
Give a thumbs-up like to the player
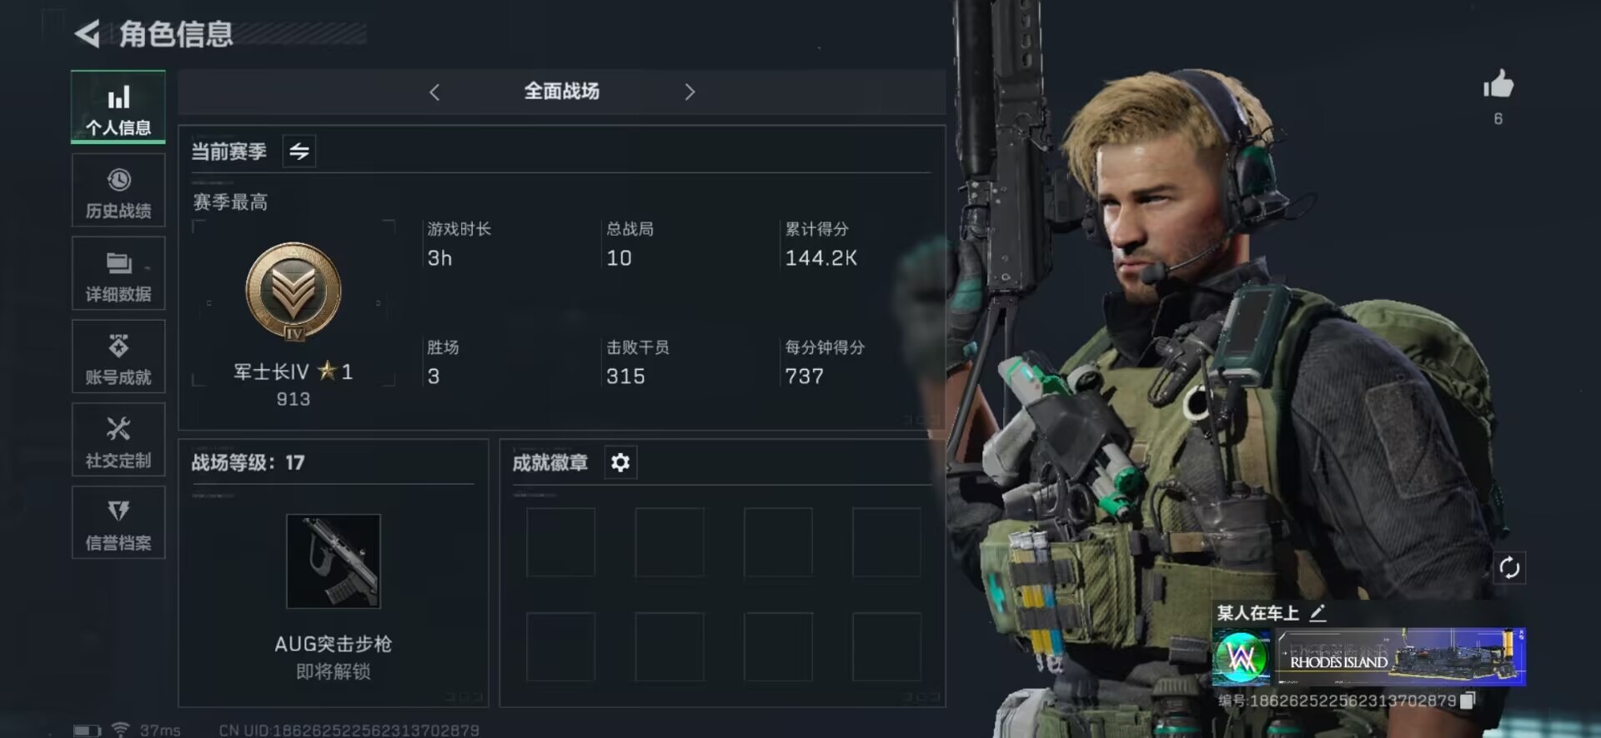pyautogui.click(x=1498, y=84)
